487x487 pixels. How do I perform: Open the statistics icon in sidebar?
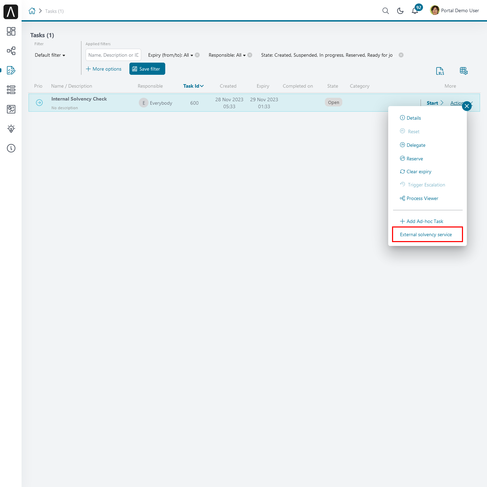click(11, 109)
